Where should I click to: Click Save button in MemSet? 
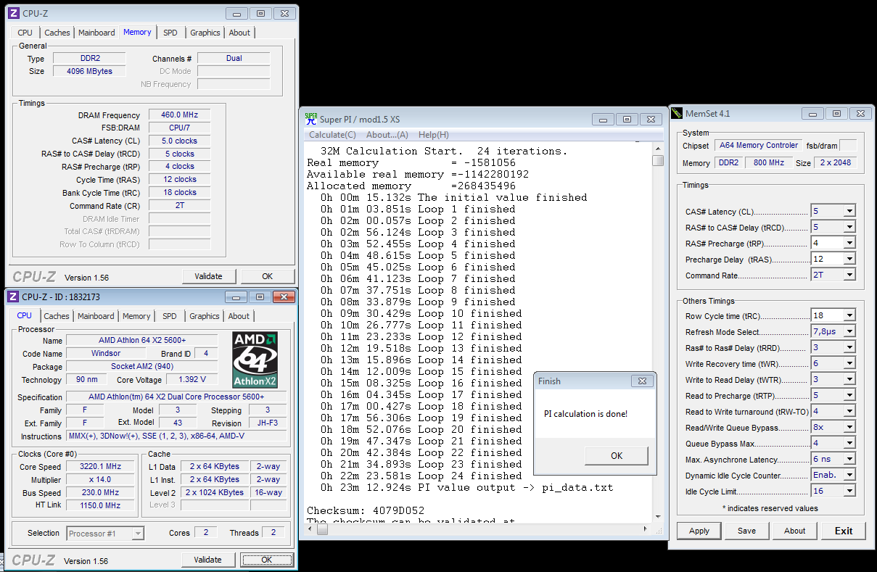pyautogui.click(x=747, y=531)
